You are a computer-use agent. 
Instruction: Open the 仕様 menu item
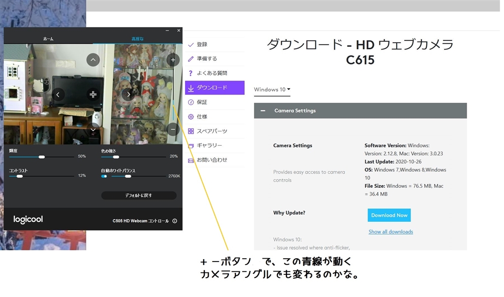coord(215,117)
